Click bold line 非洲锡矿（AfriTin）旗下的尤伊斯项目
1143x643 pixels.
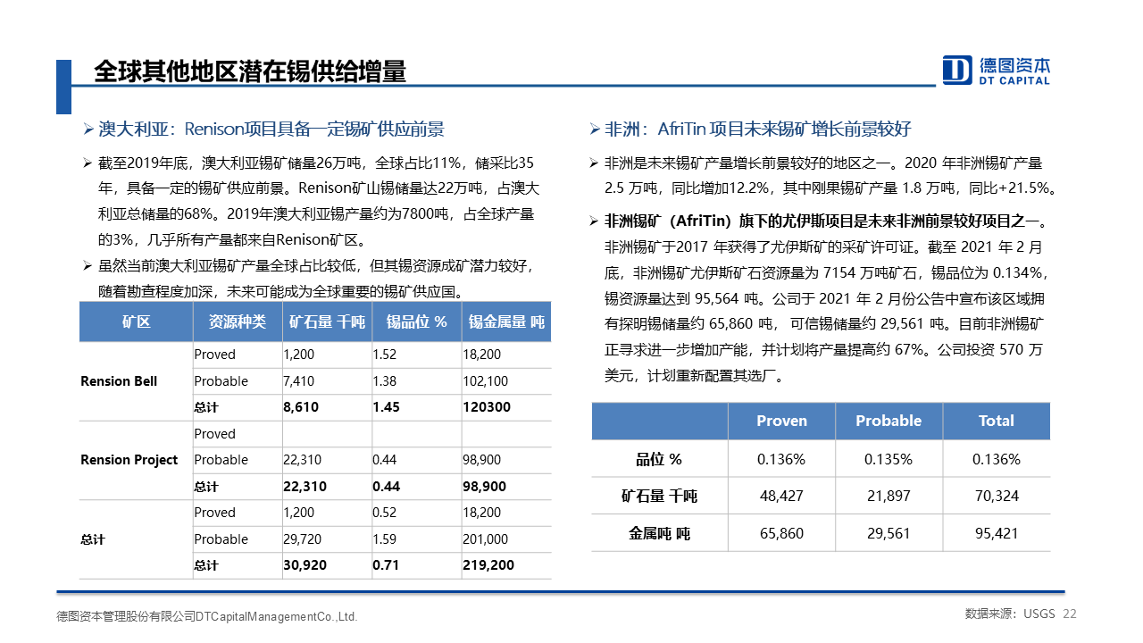coord(826,221)
